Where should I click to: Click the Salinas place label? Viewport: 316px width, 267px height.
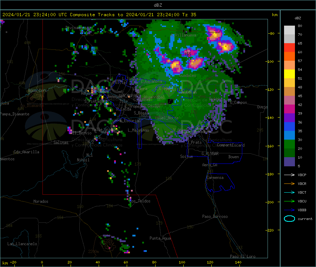pos(61,142)
